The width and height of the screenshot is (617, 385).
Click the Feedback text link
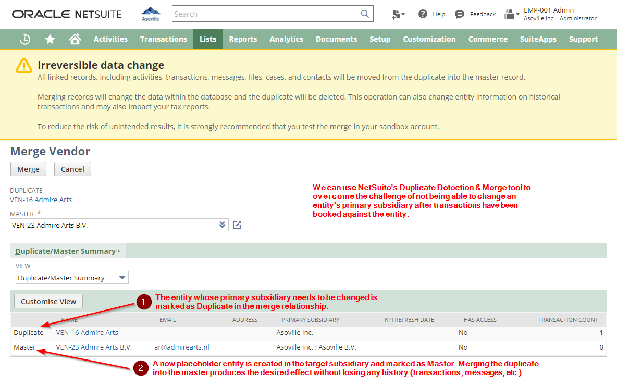tap(483, 14)
